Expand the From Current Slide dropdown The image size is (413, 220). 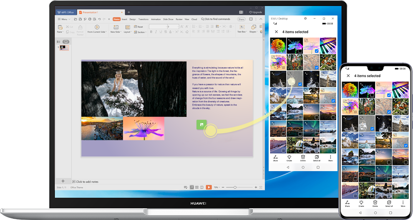[x=97, y=32]
